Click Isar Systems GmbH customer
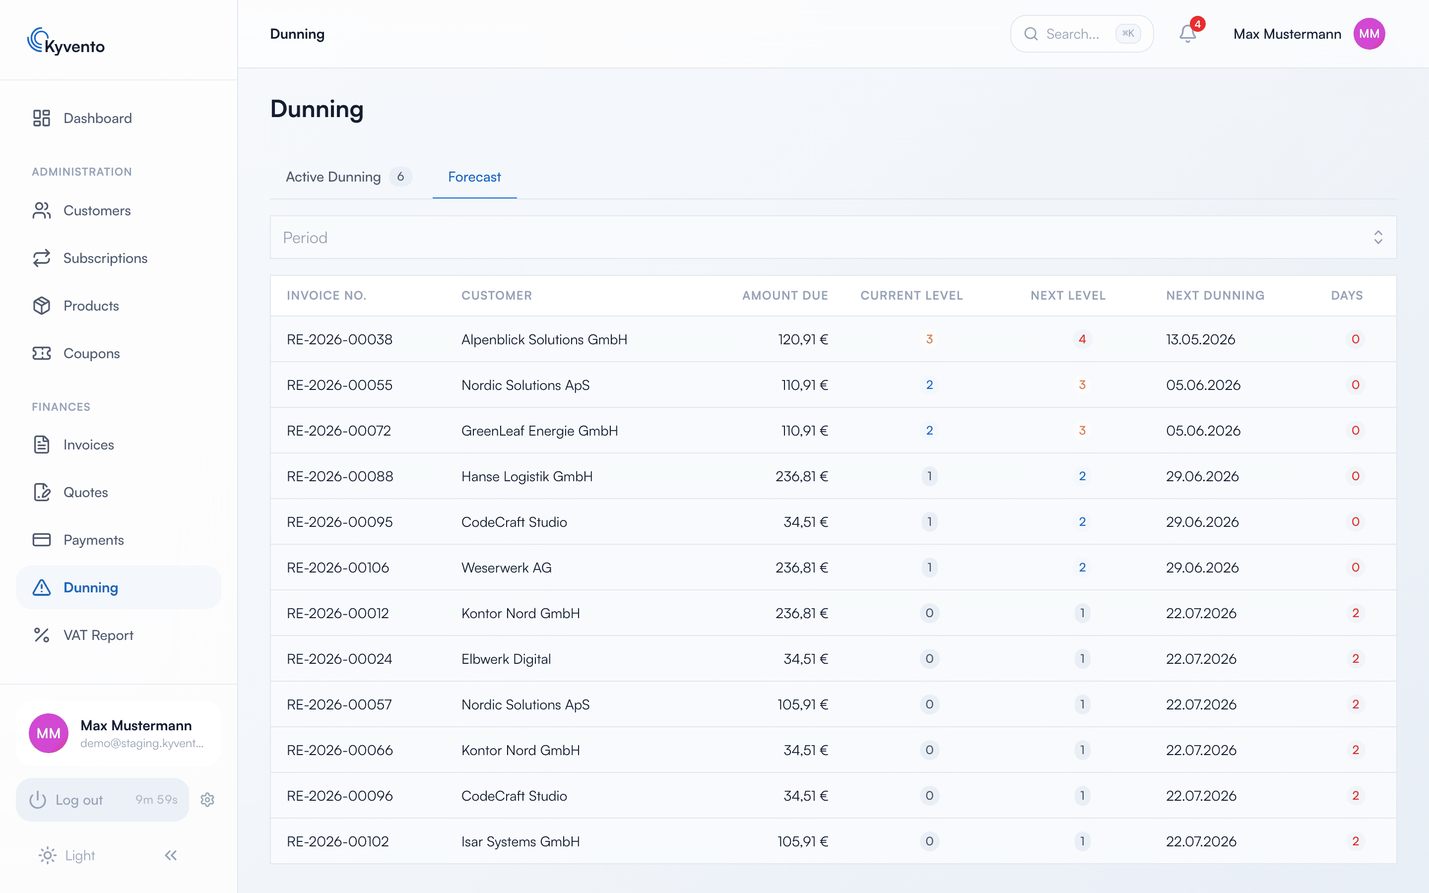Viewport: 1429px width, 893px height. pos(520,841)
